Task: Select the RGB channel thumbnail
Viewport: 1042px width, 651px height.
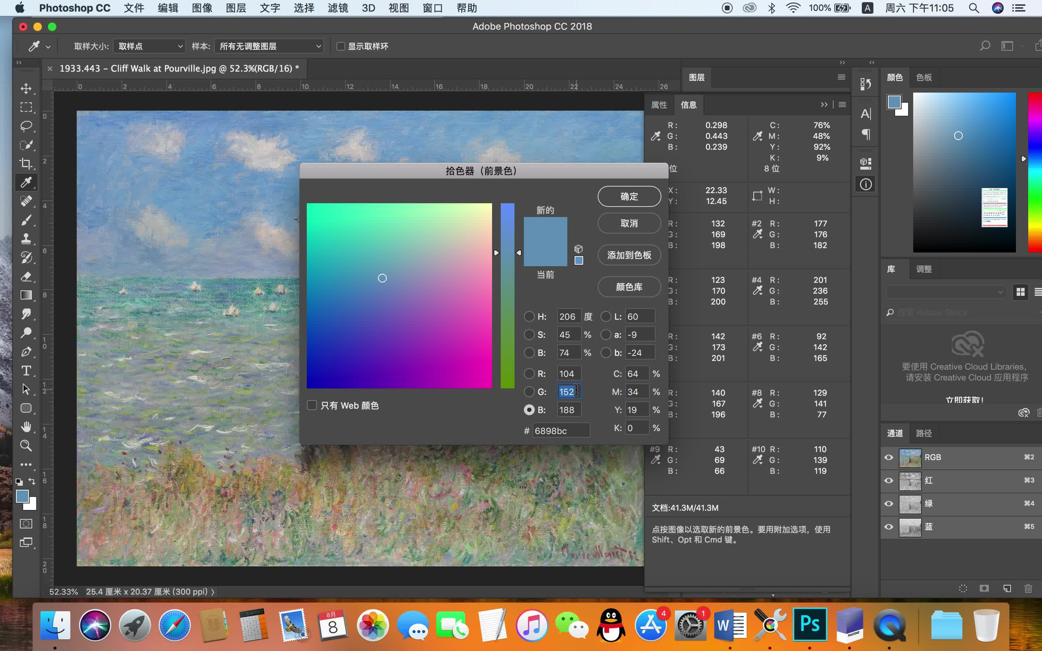Action: [x=910, y=458]
